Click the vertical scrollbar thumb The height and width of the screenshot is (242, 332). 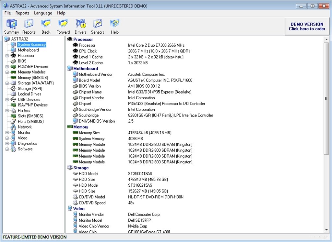tap(326, 98)
